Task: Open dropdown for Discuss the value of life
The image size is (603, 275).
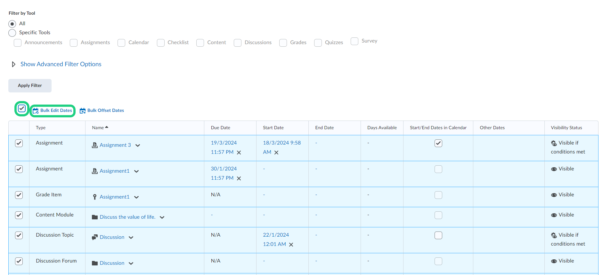Action: click(162, 217)
